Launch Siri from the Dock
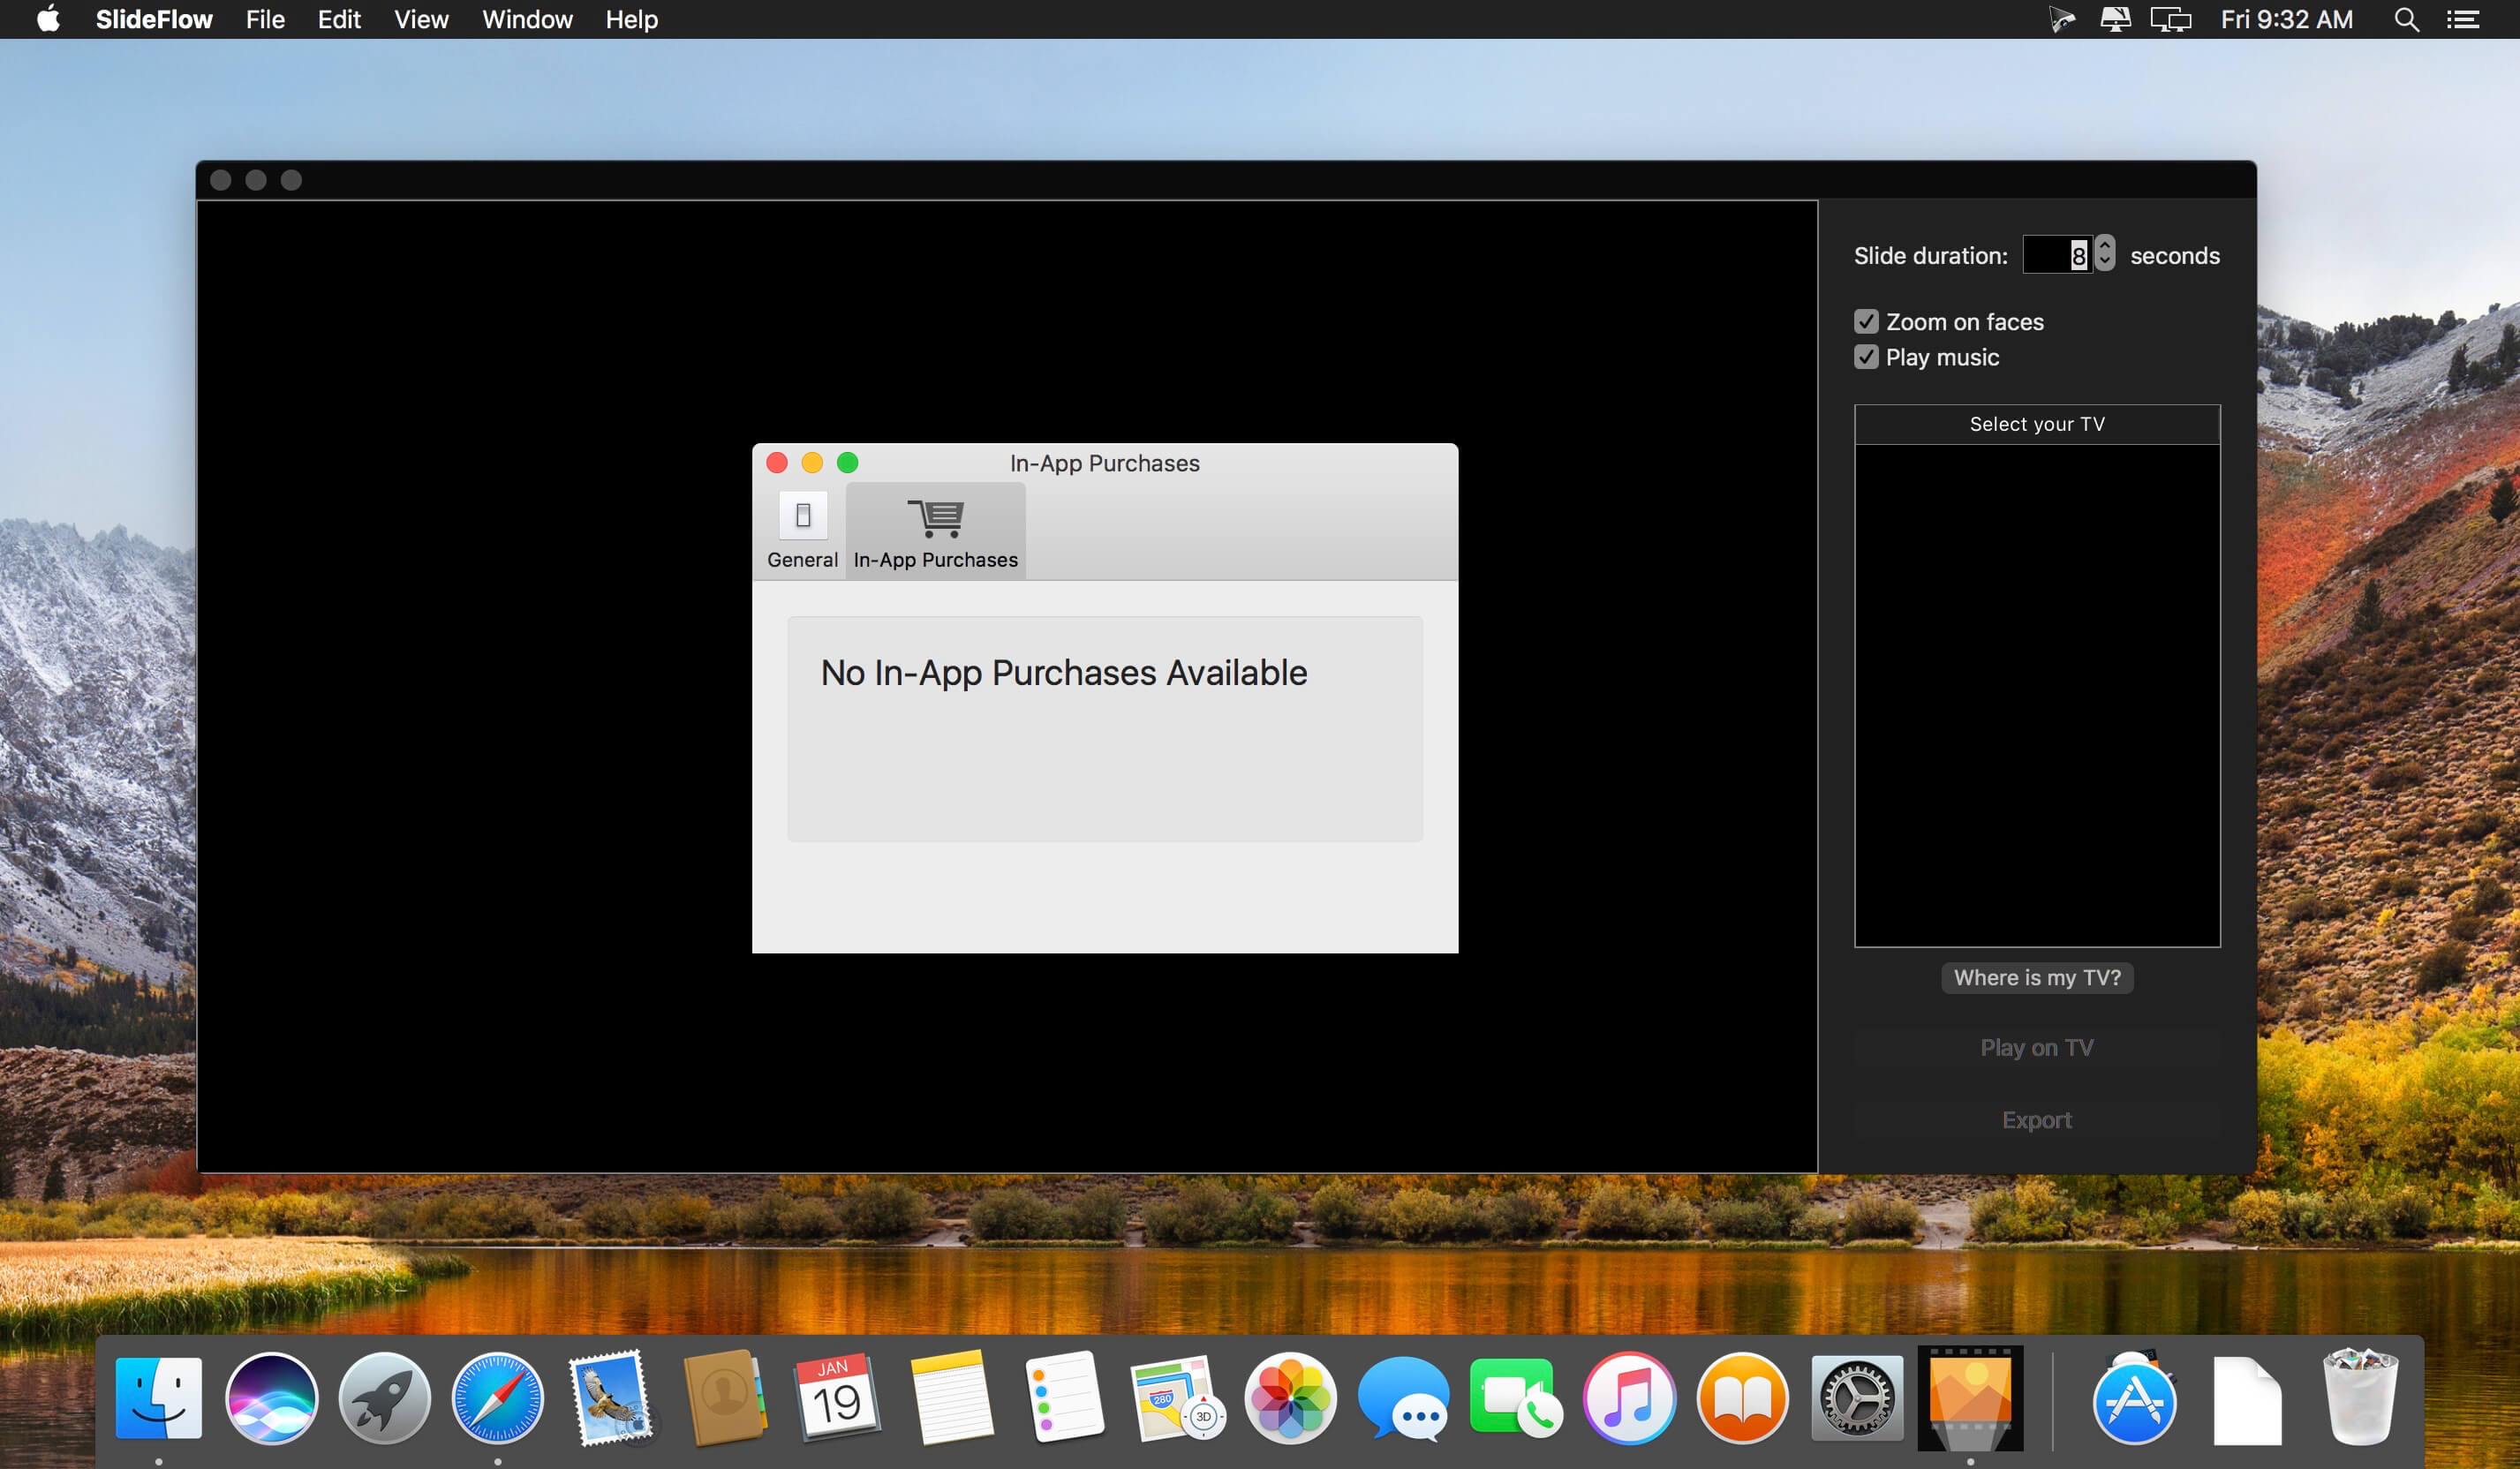 (x=272, y=1398)
